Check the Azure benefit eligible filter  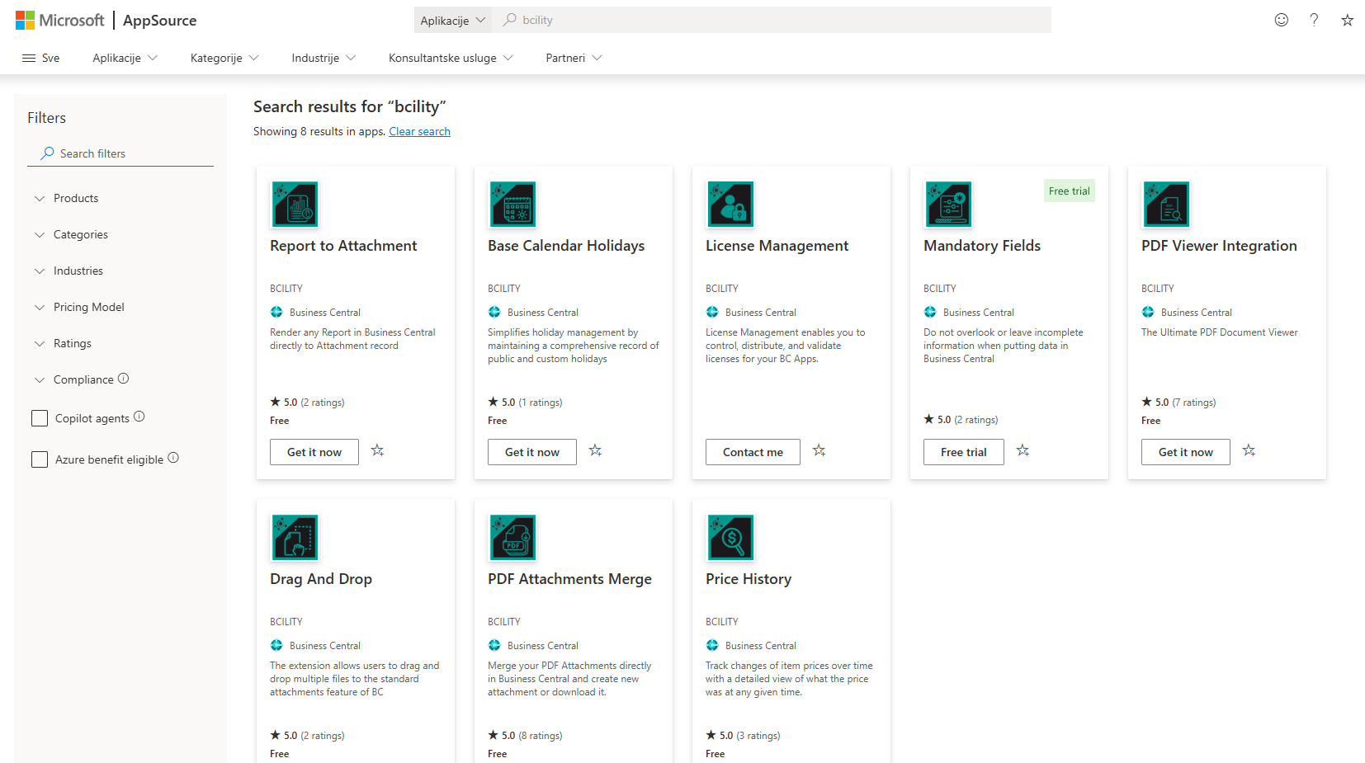coord(40,459)
